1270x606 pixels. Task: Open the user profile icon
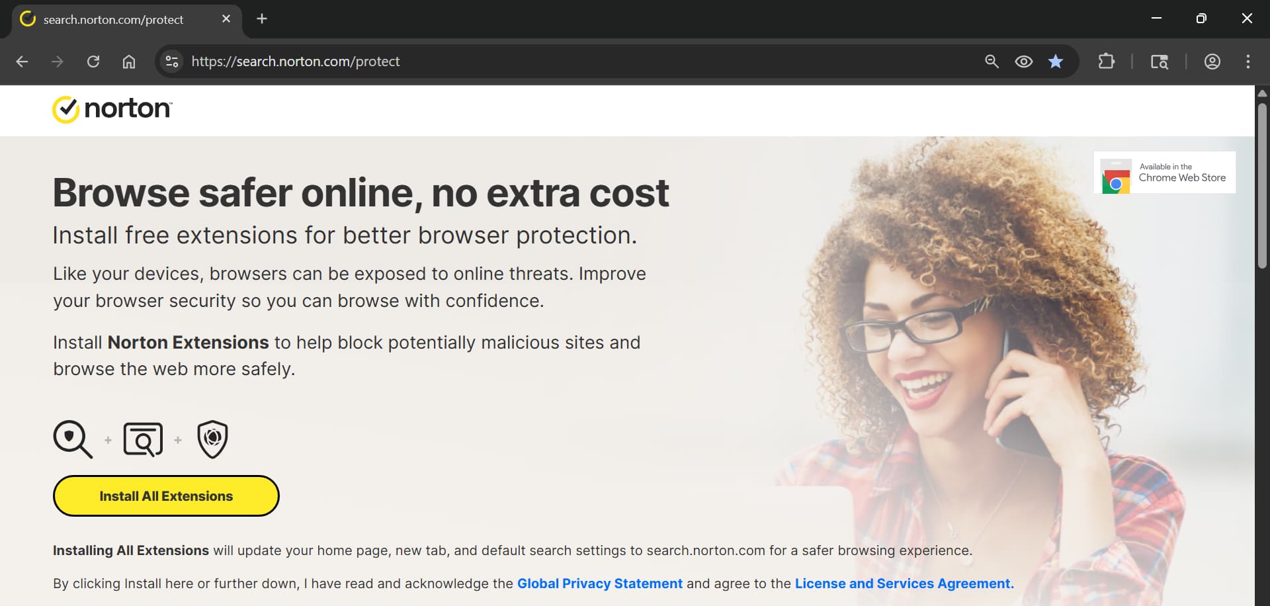tap(1212, 62)
